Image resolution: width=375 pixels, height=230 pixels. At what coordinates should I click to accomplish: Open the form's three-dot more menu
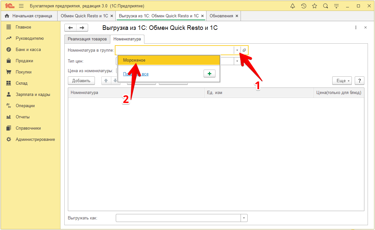[x=356, y=28]
